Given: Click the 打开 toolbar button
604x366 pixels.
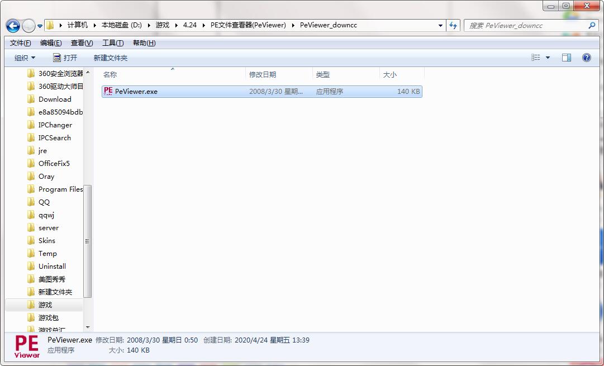Looking at the screenshot, I should click(65, 58).
